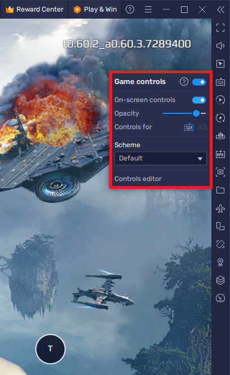The image size is (230, 375).
Task: Rotate the screen using rotate icon
Action: pyautogui.click(x=220, y=244)
